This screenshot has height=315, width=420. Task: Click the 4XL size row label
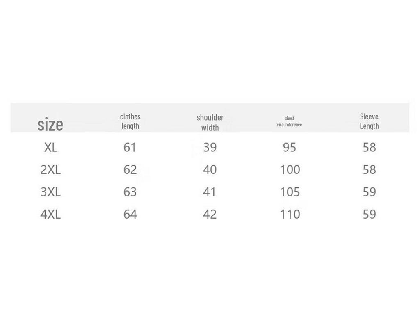pos(50,214)
